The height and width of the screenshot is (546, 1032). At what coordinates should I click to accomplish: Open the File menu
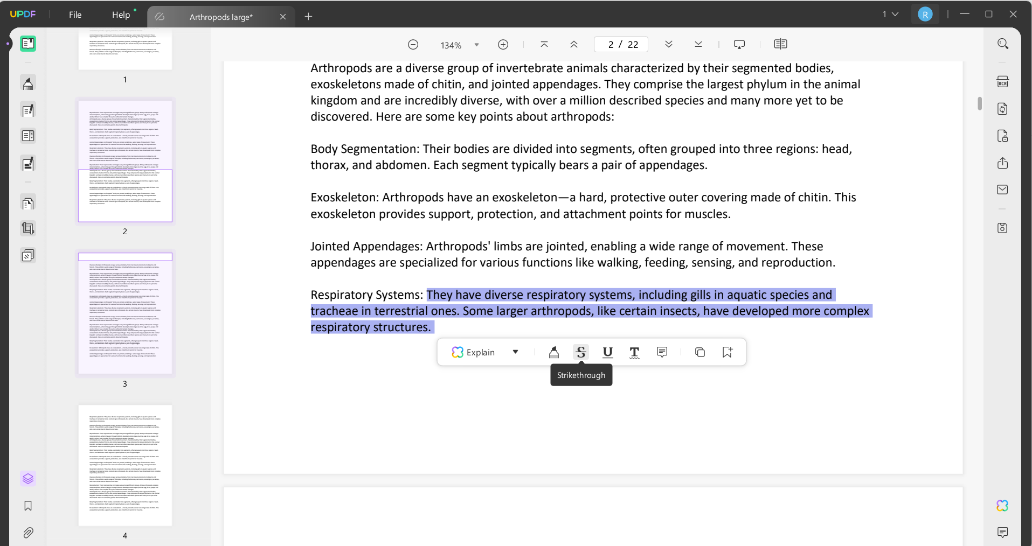[x=75, y=15]
